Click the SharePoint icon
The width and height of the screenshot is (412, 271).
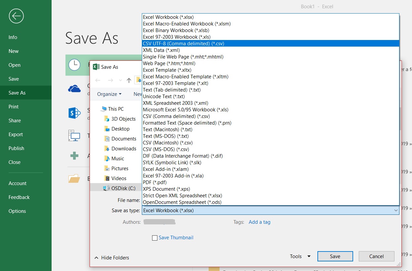tap(74, 113)
